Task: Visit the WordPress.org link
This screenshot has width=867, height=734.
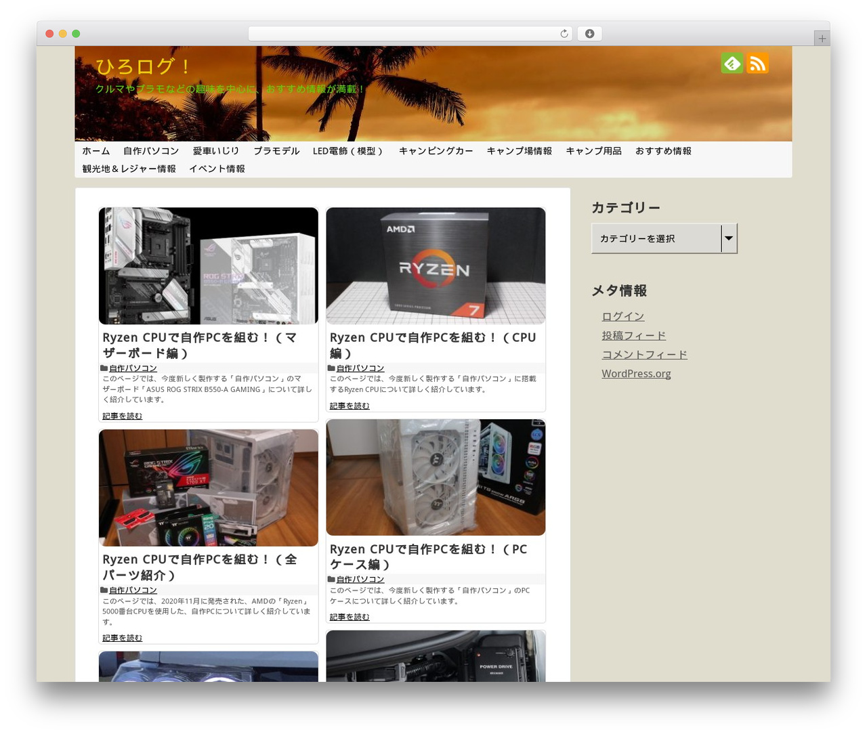Action: tap(637, 374)
